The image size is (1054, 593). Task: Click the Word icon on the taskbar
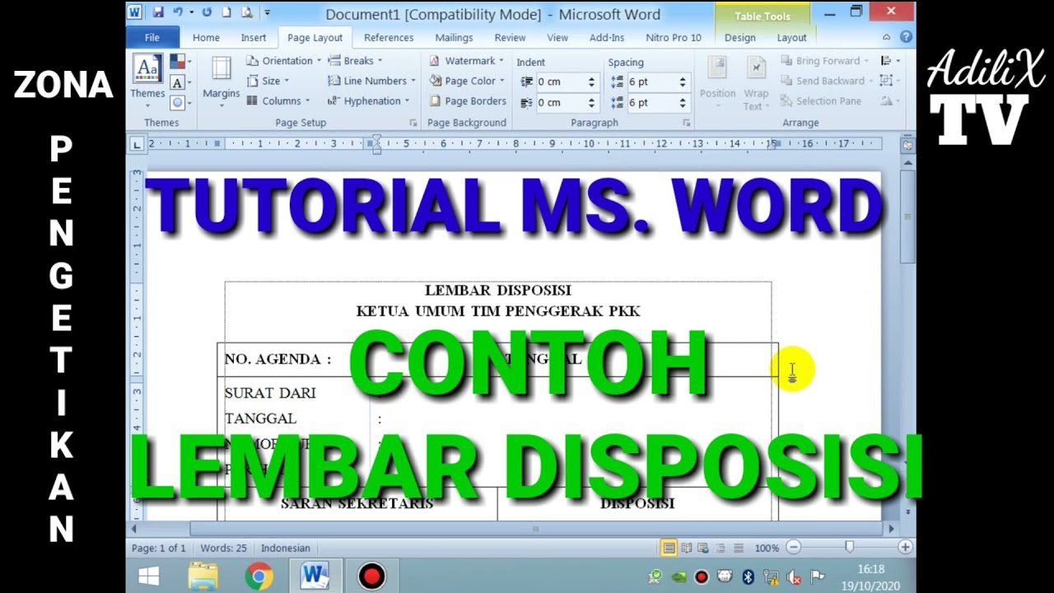[315, 576]
